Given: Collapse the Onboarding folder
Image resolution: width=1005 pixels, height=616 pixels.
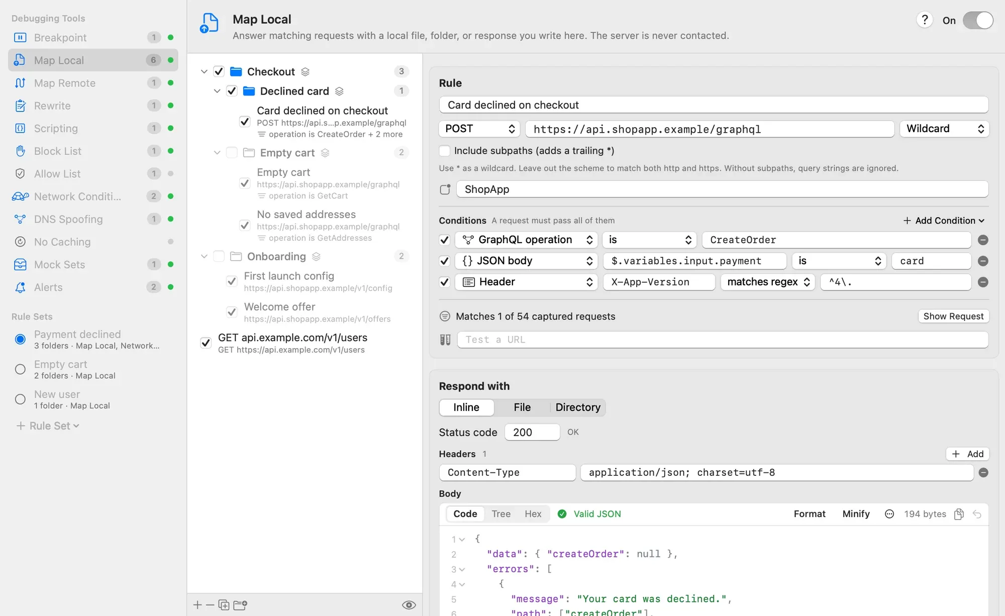Looking at the screenshot, I should pos(204,256).
